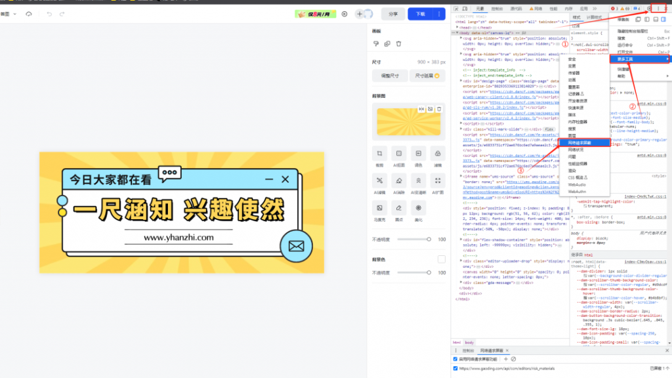Click the 调整尺寸 resize button

(x=390, y=76)
